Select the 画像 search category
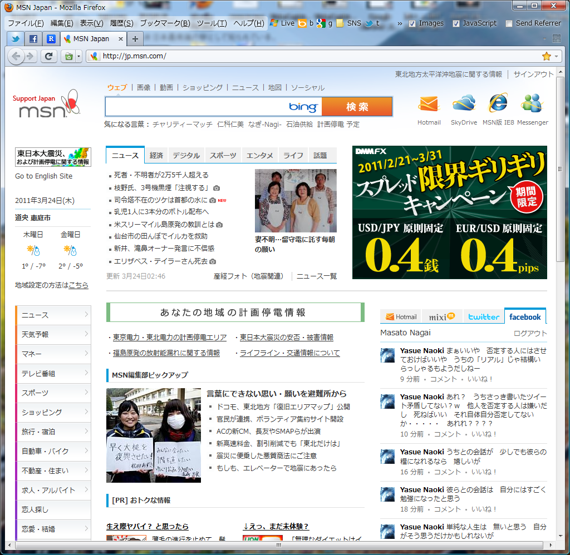The height and width of the screenshot is (555, 570). point(144,87)
